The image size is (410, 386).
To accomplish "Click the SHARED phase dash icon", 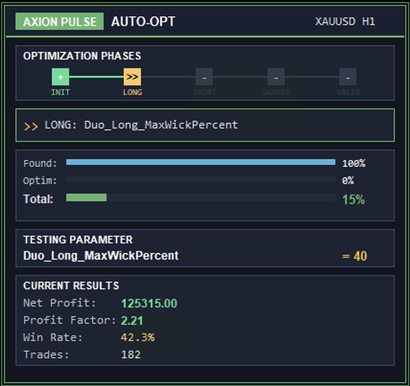I will coord(276,77).
